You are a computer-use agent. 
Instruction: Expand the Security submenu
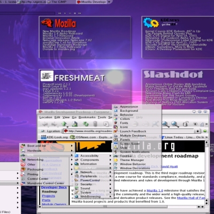coord(93,185)
